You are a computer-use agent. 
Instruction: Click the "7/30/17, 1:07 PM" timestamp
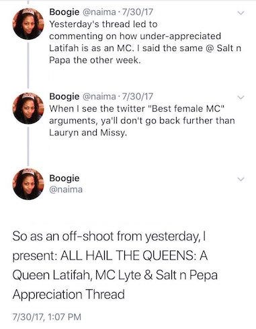click(47, 317)
